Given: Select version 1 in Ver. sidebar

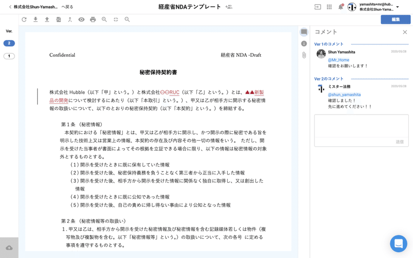Looking at the screenshot, I should pos(9,56).
